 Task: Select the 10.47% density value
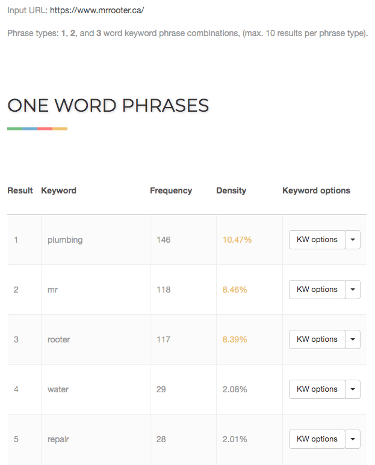(237, 240)
